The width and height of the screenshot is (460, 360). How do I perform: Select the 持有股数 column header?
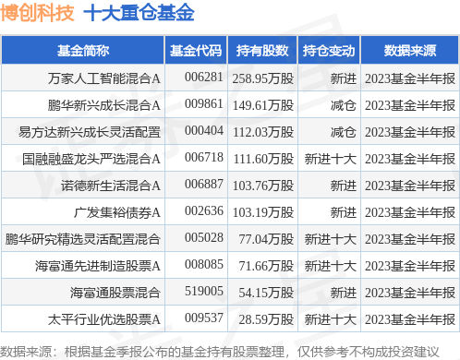262,51
